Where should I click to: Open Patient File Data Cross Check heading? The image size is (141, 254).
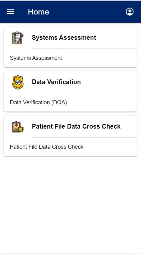point(76,126)
